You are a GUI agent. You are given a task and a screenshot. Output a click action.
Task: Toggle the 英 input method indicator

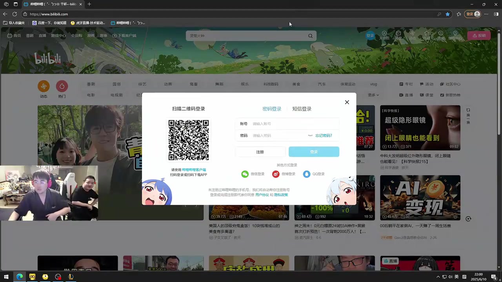(456, 277)
